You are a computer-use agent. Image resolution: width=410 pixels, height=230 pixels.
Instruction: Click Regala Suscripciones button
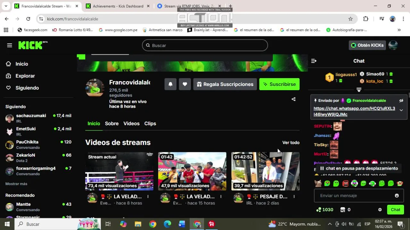225,84
